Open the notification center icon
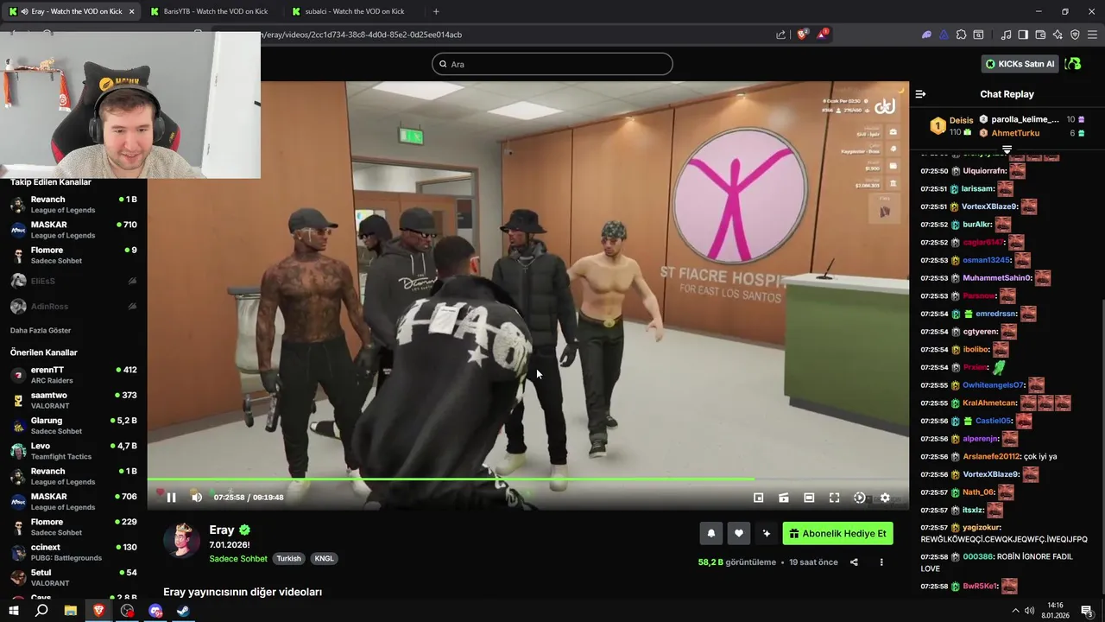This screenshot has height=622, width=1105. click(x=1087, y=611)
